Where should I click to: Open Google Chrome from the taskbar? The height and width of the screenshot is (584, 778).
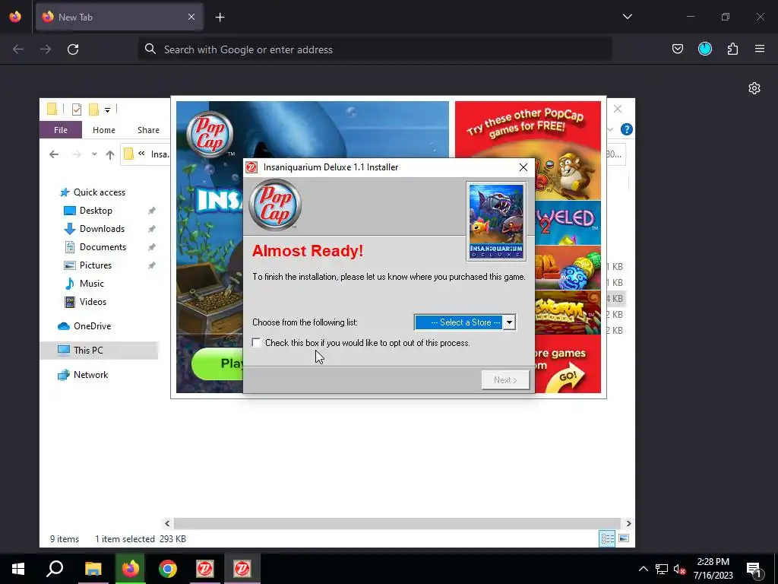[x=168, y=569]
